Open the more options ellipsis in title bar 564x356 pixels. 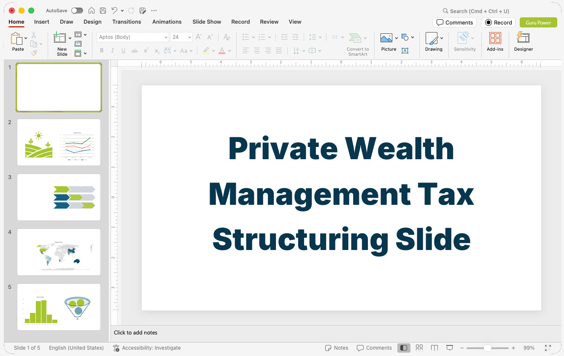point(154,11)
